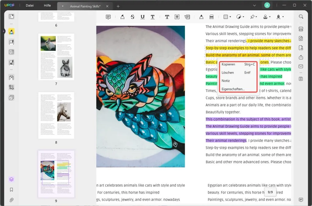312x206 pixels.
Task: Open the OCR recognition tool
Action: point(301,29)
